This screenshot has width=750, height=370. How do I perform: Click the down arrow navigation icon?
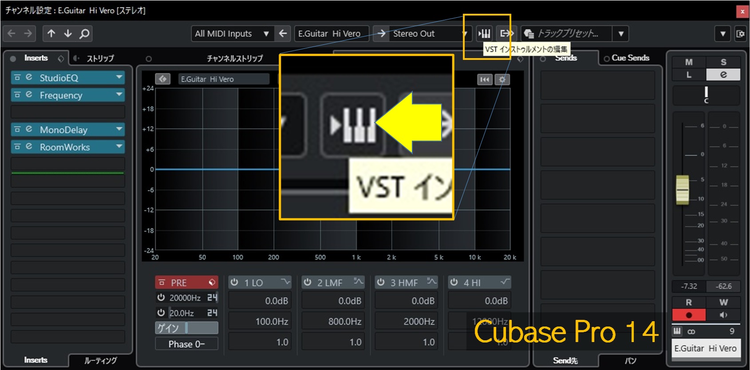67,33
